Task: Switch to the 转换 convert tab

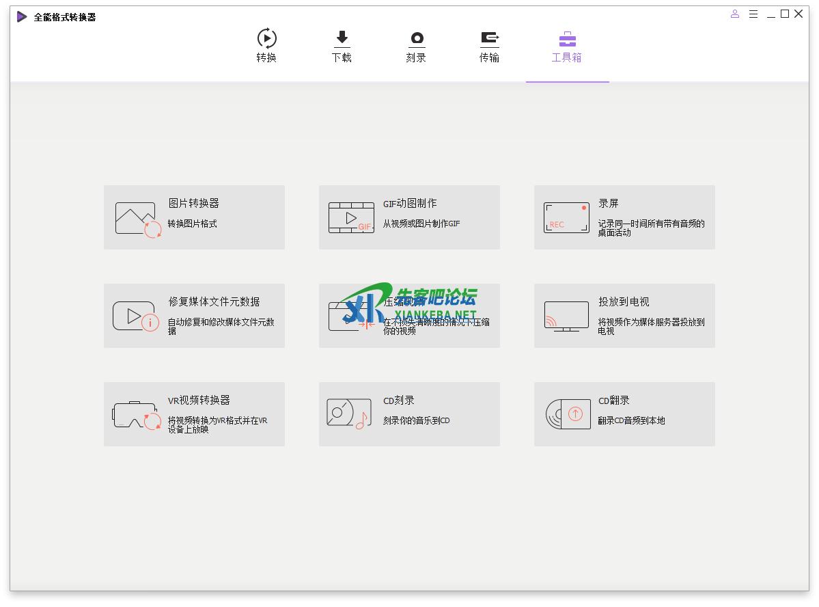Action: (x=266, y=46)
